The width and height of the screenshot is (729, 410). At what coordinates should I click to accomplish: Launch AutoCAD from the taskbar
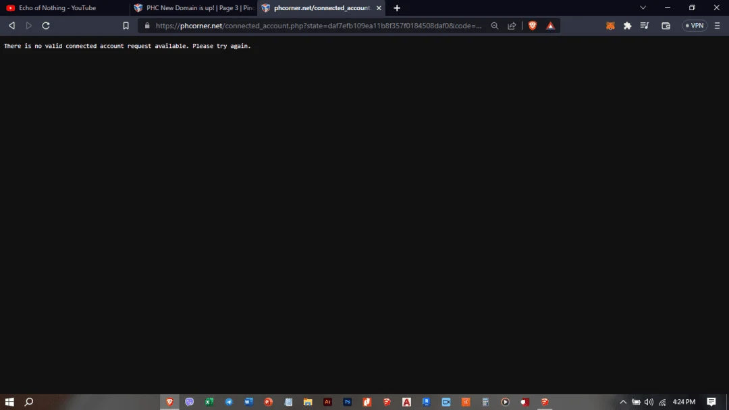[x=406, y=402]
